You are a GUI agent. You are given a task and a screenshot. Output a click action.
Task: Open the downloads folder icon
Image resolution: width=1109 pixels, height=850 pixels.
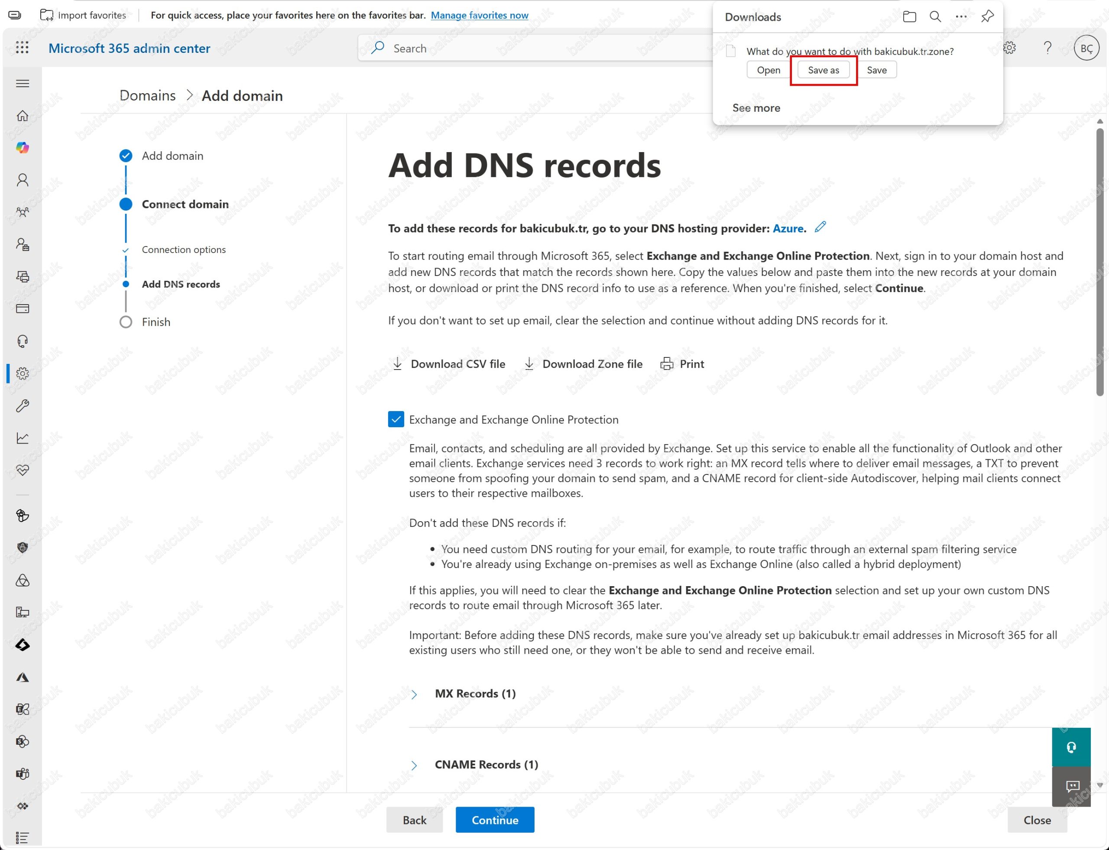[909, 17]
